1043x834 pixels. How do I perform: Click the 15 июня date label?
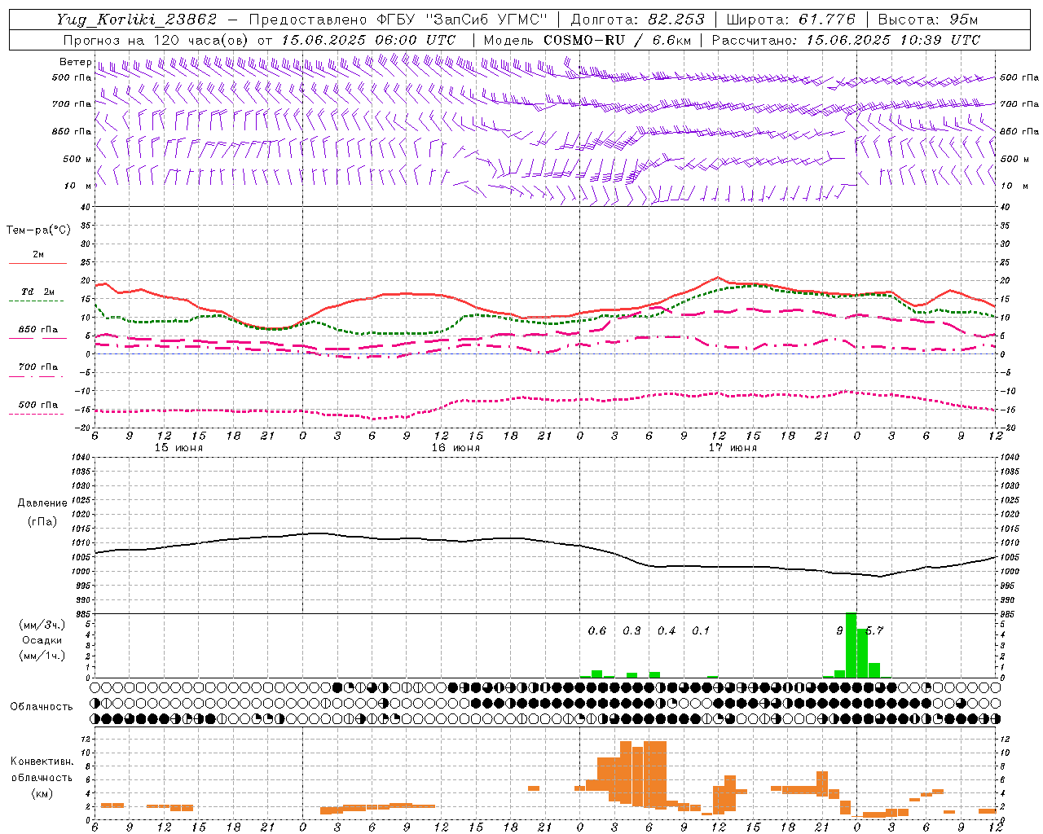178,447
